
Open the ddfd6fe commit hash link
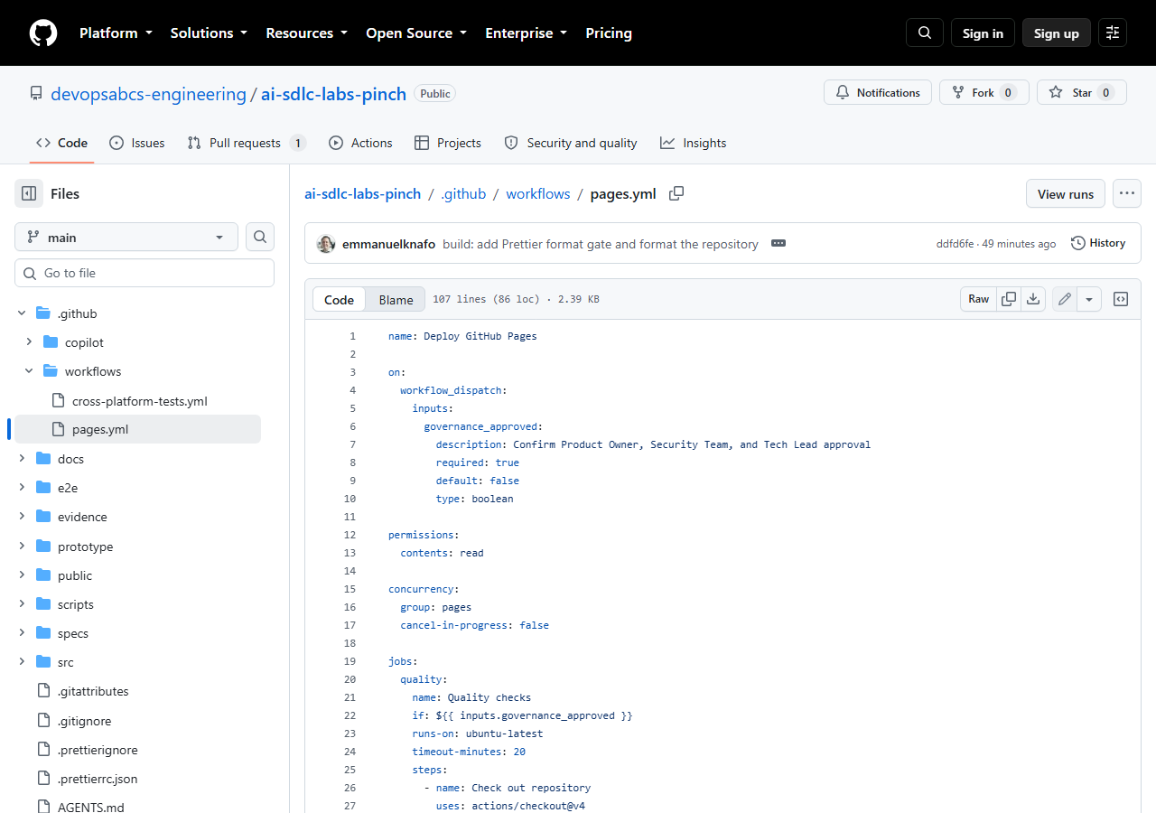coord(955,244)
